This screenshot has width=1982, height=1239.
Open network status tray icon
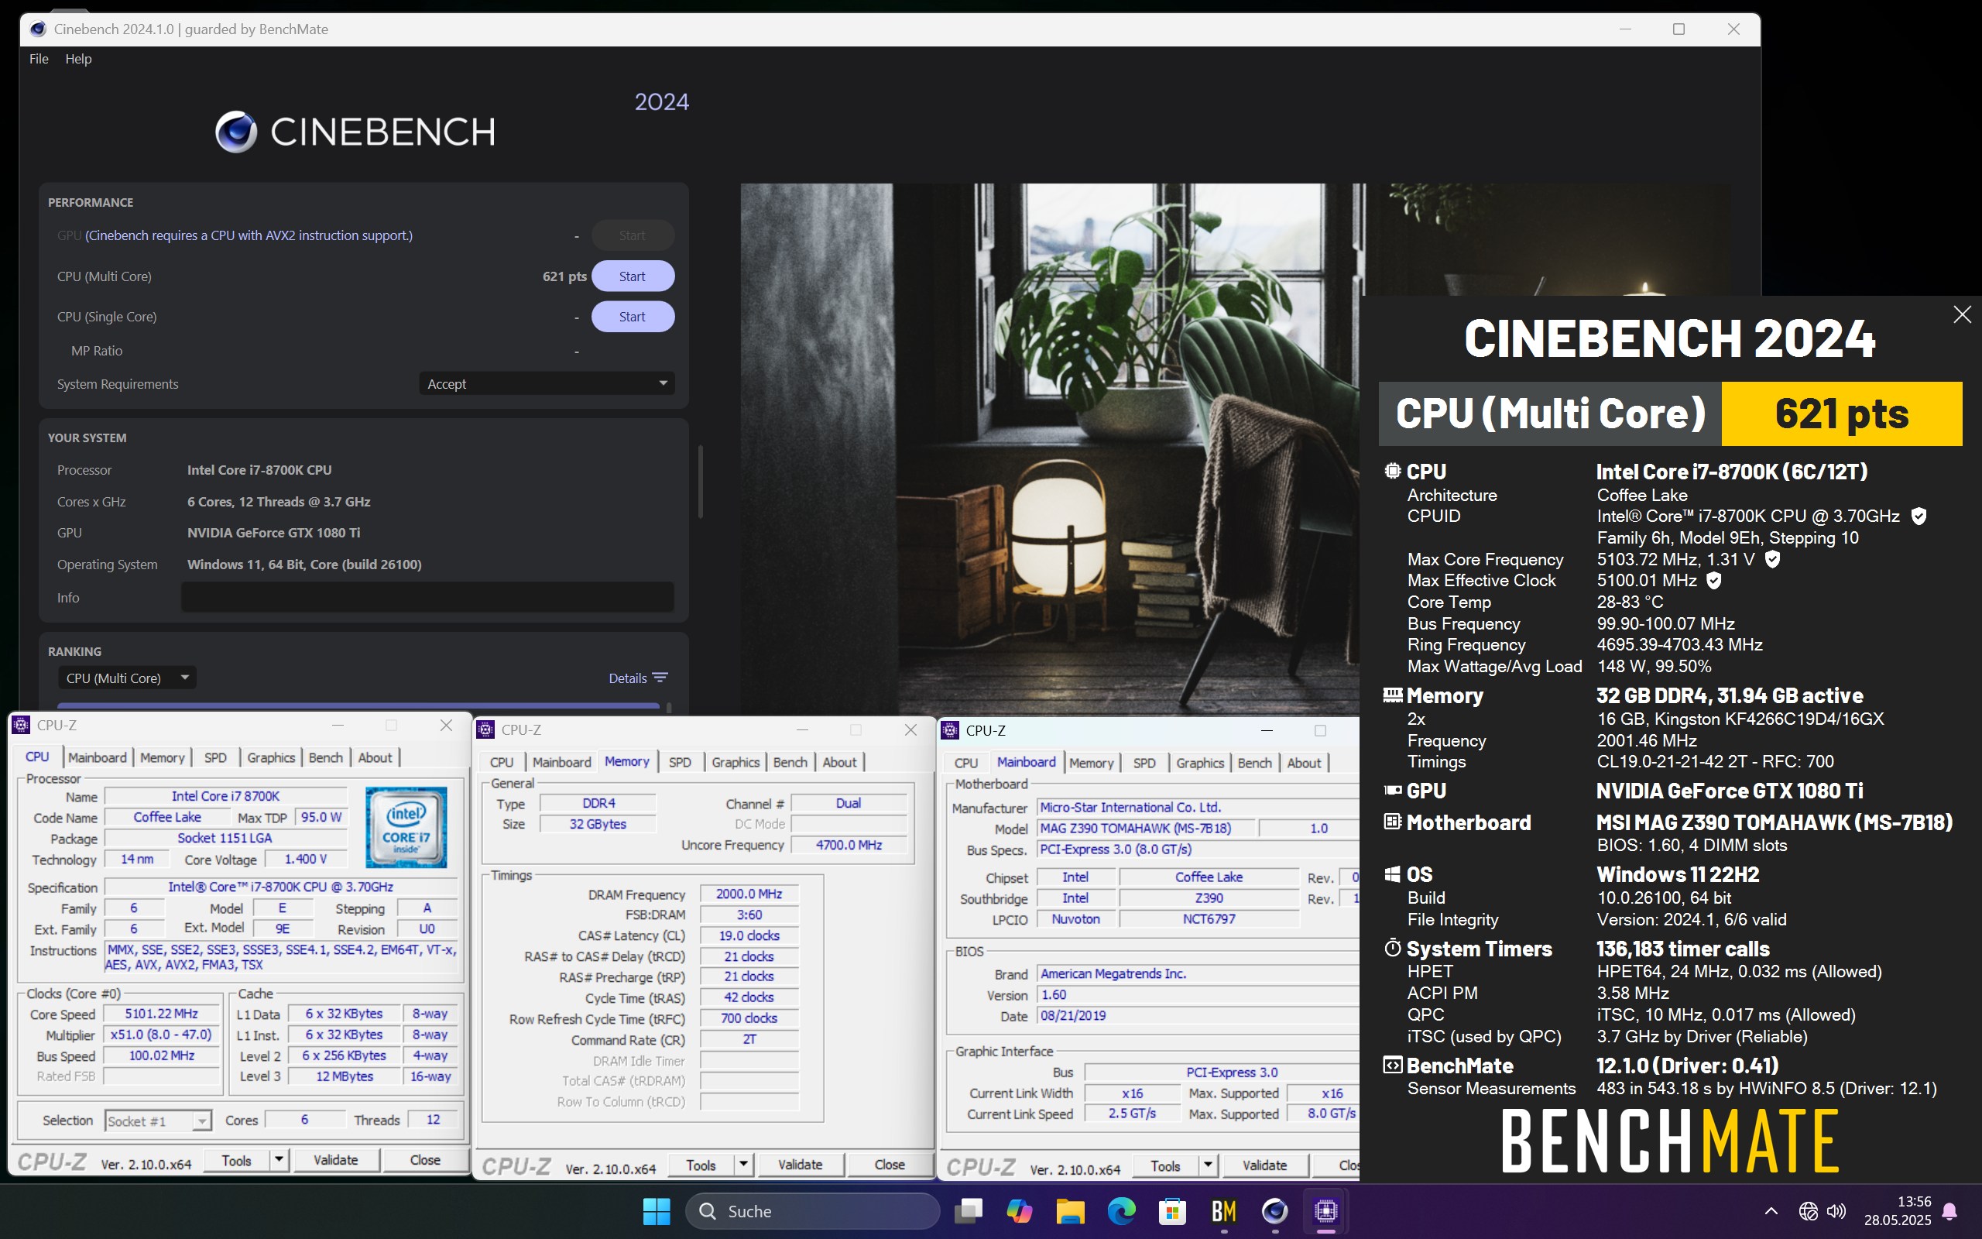coord(1808,1210)
